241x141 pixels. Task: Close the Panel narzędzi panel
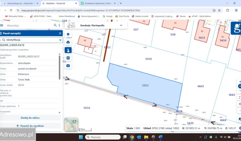[x=60, y=33]
